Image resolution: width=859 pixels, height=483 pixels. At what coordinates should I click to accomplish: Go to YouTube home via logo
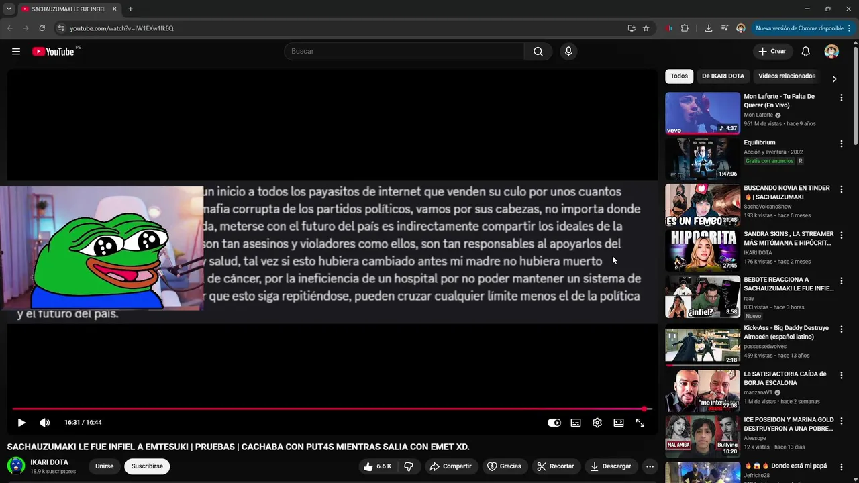[x=53, y=52]
